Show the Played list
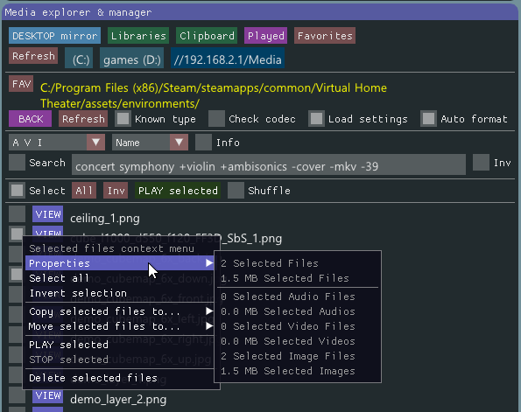Image resolution: width=521 pixels, height=412 pixels. click(x=266, y=36)
